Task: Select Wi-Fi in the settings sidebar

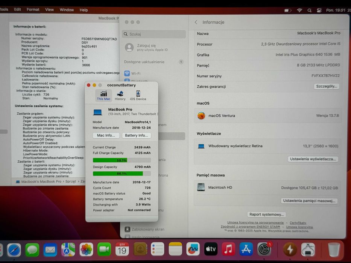Action: 132,73
